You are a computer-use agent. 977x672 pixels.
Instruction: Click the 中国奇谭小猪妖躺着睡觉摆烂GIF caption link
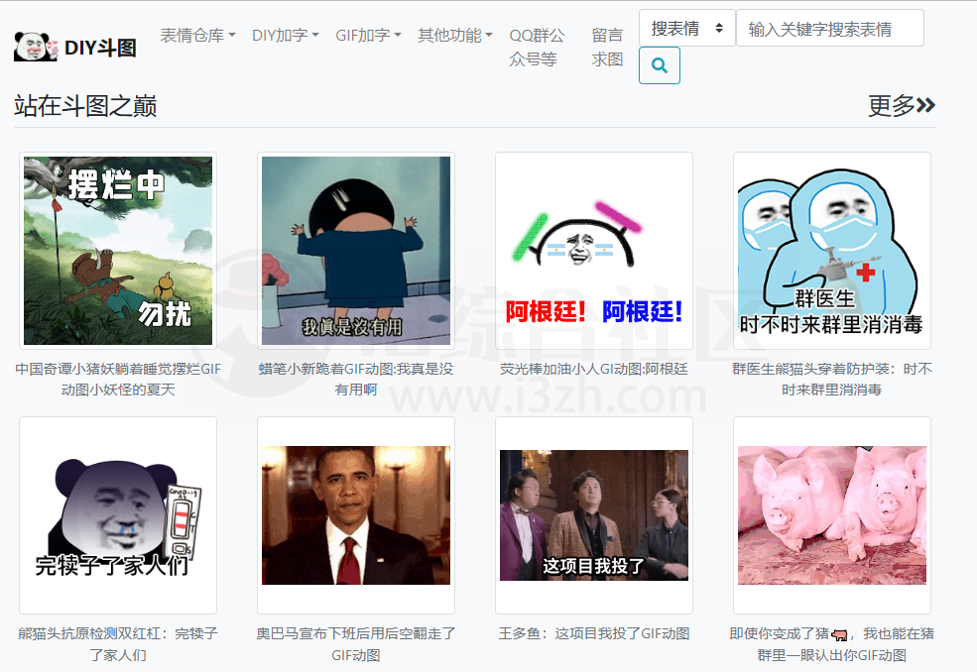point(118,380)
